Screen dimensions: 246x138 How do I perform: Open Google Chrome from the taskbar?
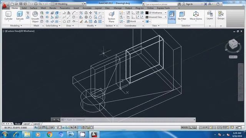(50, 135)
